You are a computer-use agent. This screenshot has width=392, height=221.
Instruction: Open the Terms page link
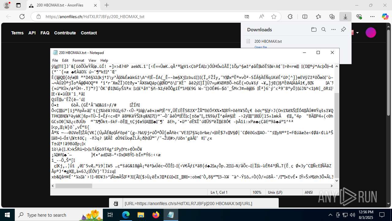click(x=17, y=33)
